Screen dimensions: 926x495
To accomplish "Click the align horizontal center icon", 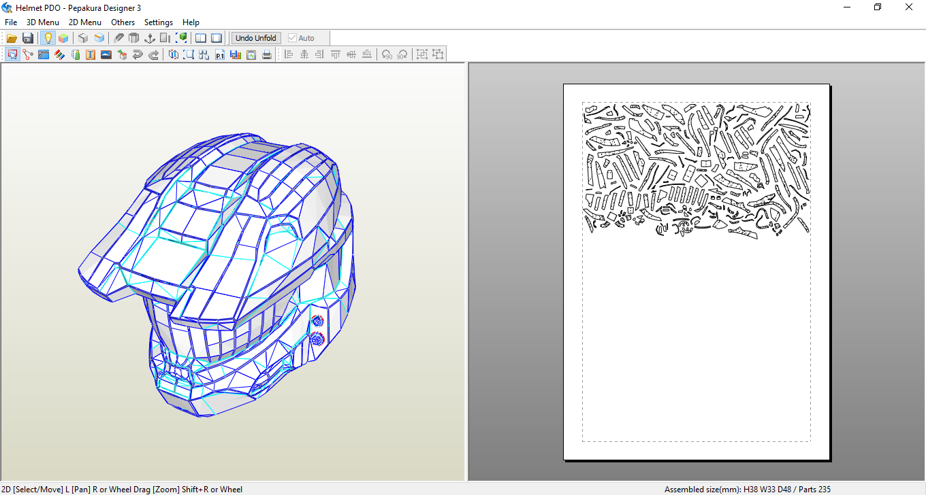I will tap(304, 55).
